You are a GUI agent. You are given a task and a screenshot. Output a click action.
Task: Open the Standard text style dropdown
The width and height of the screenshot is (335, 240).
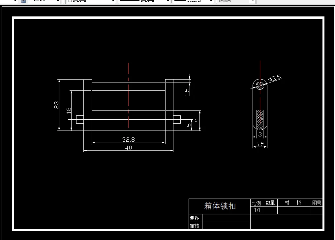point(59,2)
